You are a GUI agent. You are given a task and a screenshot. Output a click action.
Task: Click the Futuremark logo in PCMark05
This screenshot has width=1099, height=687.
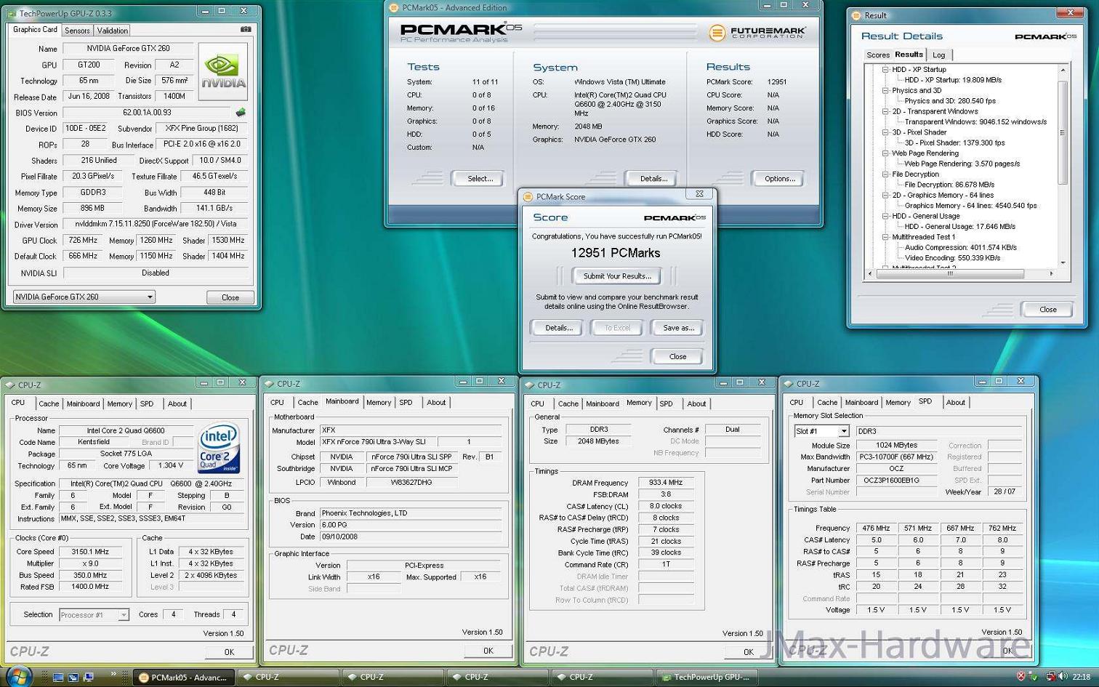click(x=757, y=32)
